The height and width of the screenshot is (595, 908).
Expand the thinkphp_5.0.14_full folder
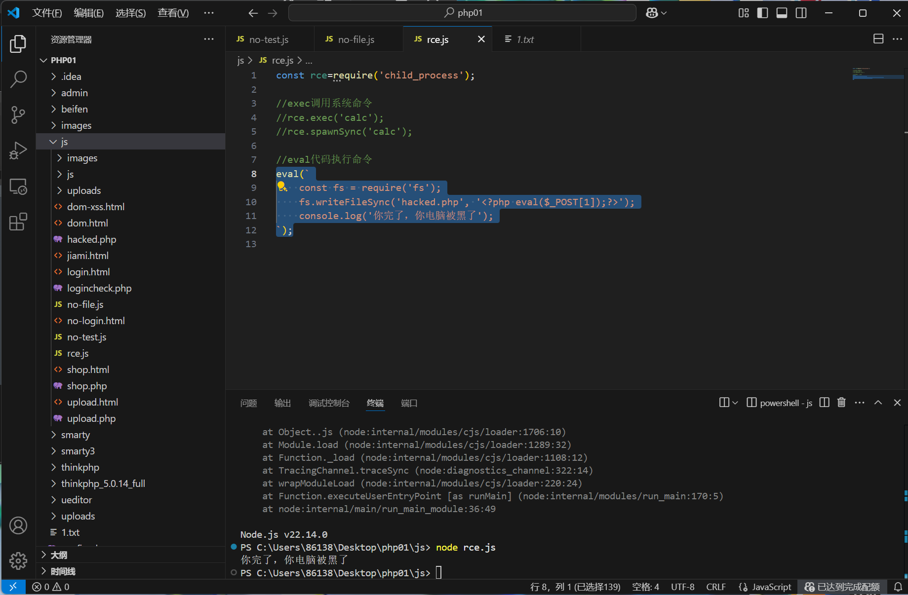click(131, 483)
